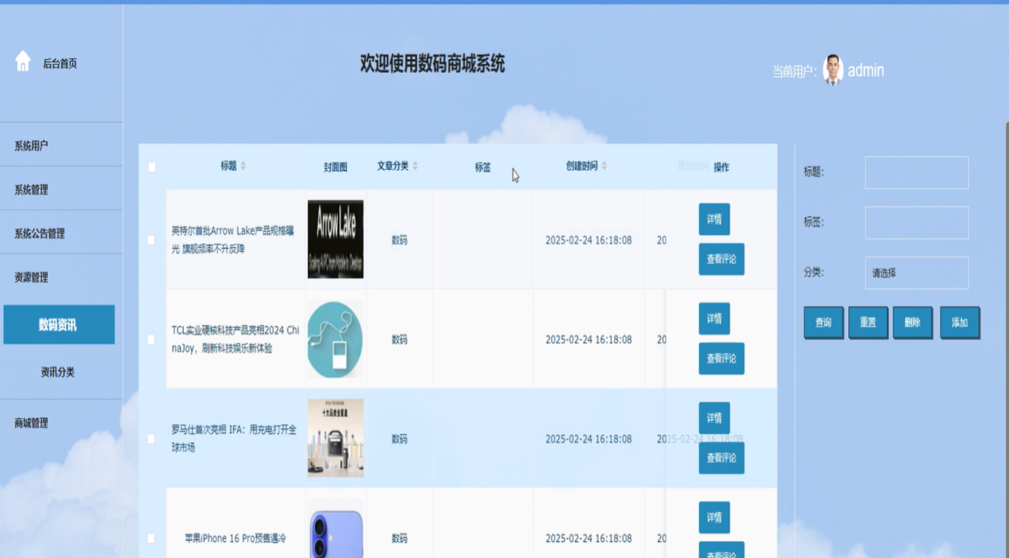Sort by the 文章分类 column sort arrows

point(416,166)
